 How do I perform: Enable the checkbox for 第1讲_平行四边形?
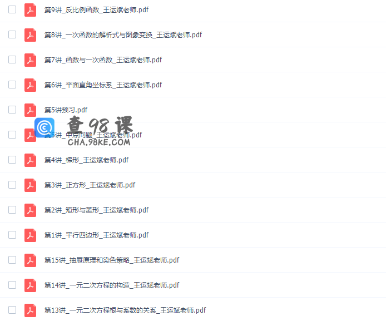[12, 235]
